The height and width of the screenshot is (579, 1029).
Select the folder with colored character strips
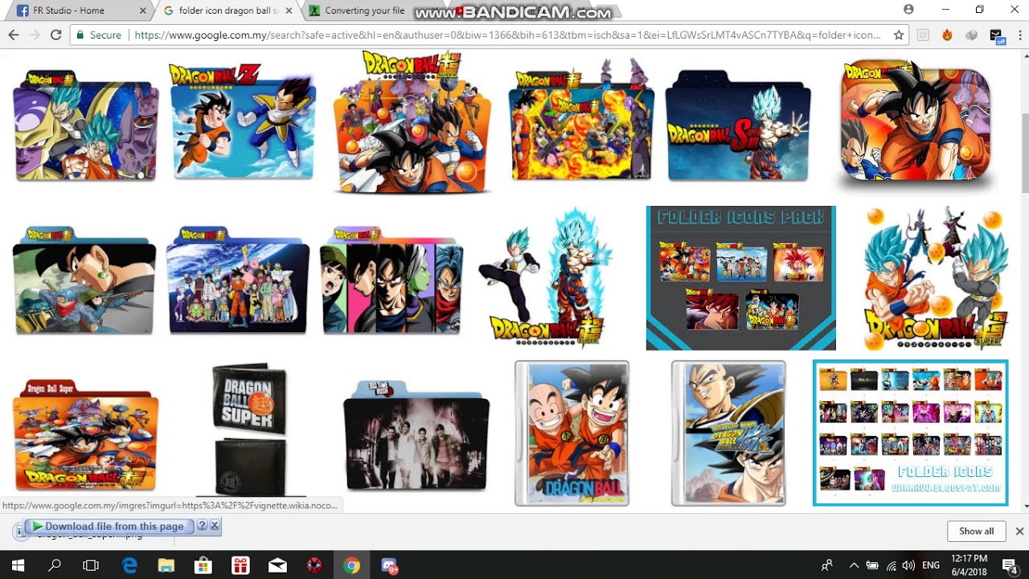(392, 281)
